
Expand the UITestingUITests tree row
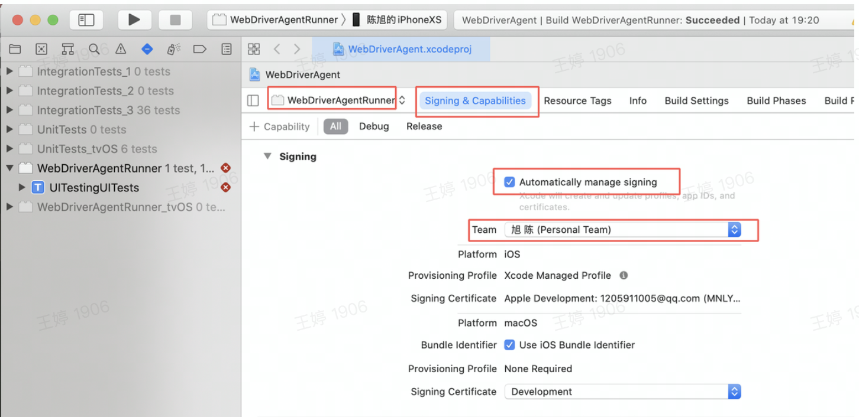coord(22,187)
